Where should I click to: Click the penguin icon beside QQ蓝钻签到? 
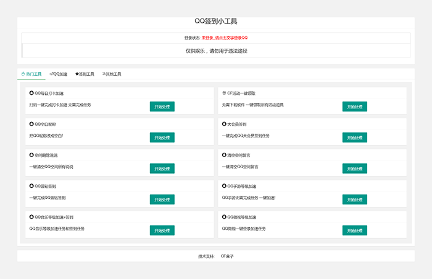click(x=31, y=186)
